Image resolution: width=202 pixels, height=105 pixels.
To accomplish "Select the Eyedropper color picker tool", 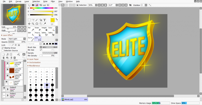I will tap(45, 24).
